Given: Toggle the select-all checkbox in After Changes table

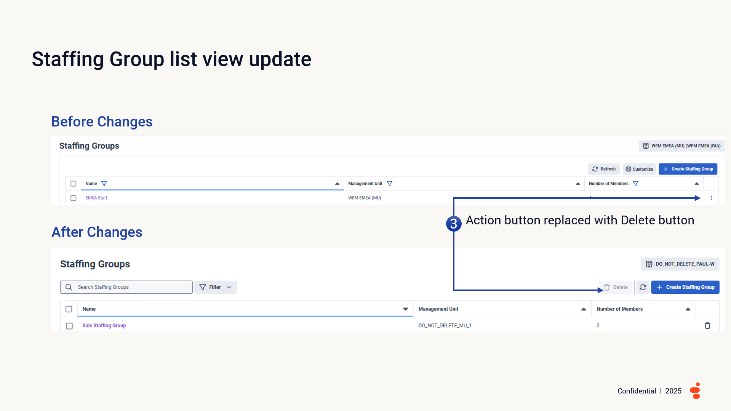Looking at the screenshot, I should point(69,309).
